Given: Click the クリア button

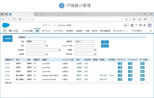Looking at the screenshot, I should (x=105, y=46).
